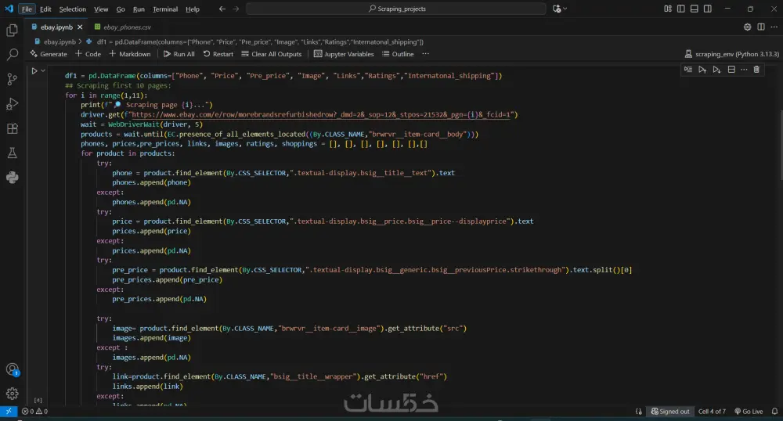
Task: Click the Run All button
Action: pos(179,54)
